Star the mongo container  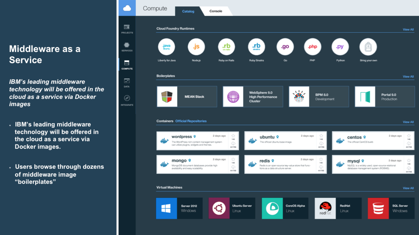233,159
